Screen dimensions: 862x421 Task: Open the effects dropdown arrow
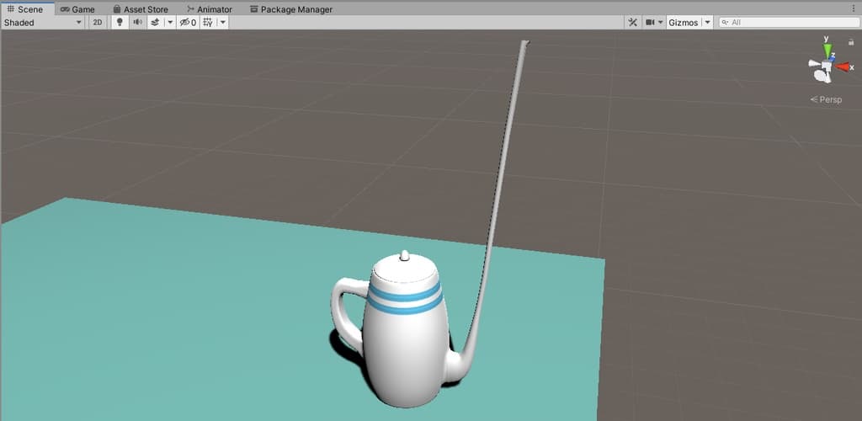click(x=169, y=23)
